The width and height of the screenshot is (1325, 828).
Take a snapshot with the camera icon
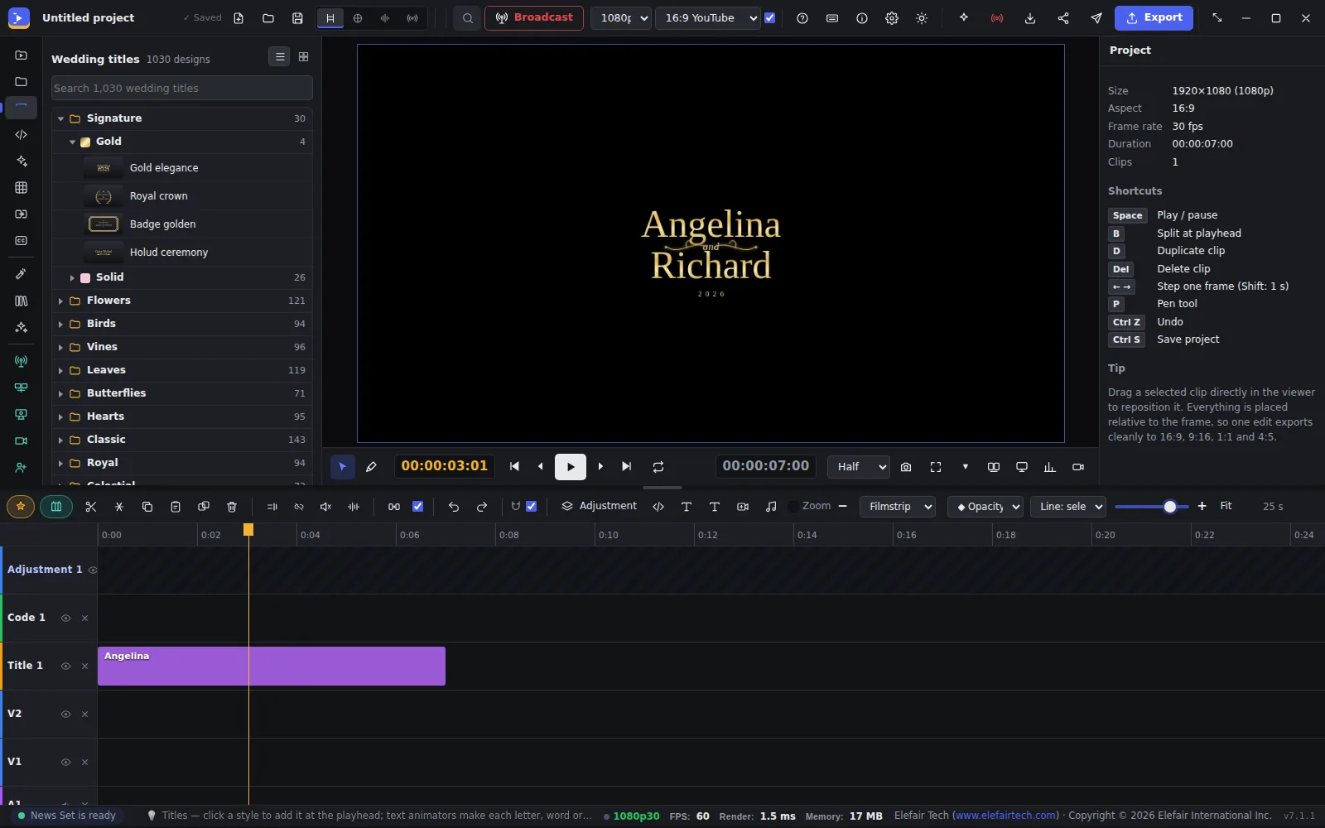coord(906,467)
